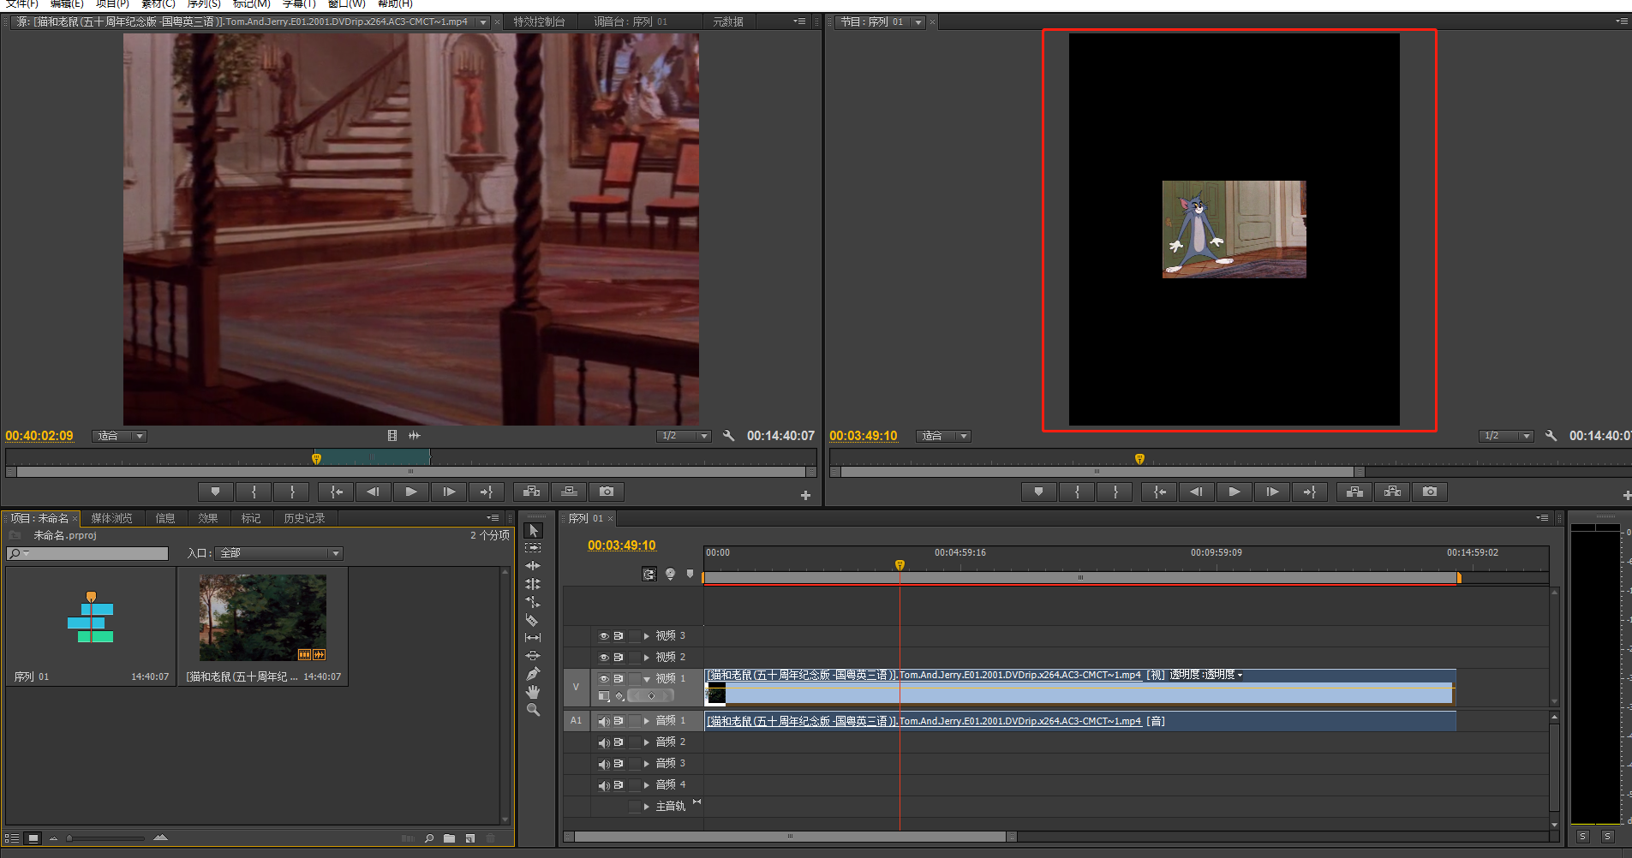Click Insert button in source monitor
The width and height of the screenshot is (1632, 858).
[532, 492]
